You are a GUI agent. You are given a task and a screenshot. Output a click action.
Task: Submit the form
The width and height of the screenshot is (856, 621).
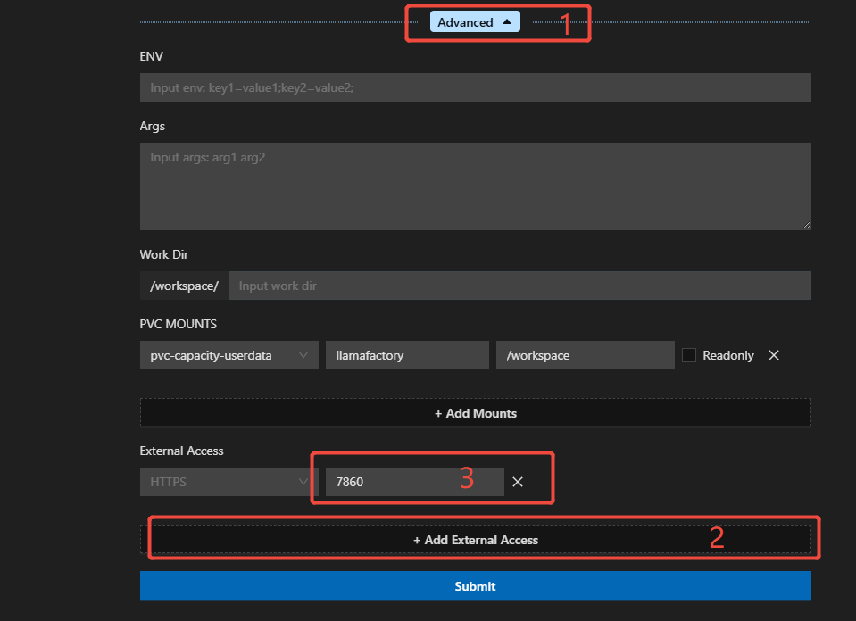[x=475, y=586]
